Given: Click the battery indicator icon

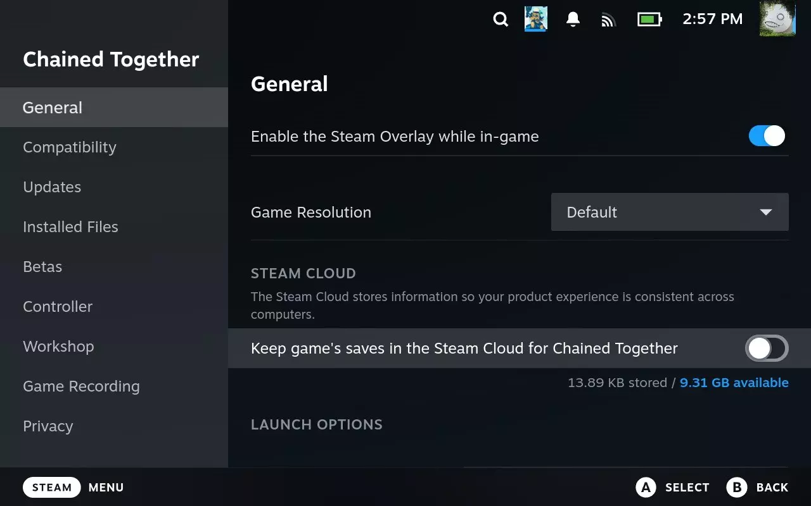Looking at the screenshot, I should 649,20.
